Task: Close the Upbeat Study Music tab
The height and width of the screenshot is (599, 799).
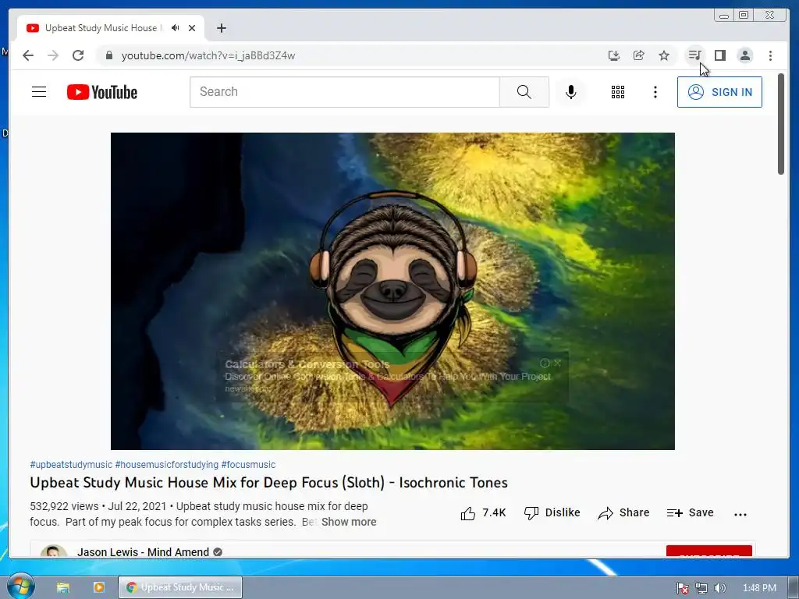Action: coord(192,28)
